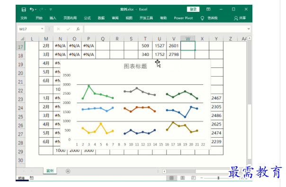286x187 pixels.
Task: Select column M header
Action: pyautogui.click(x=46, y=39)
